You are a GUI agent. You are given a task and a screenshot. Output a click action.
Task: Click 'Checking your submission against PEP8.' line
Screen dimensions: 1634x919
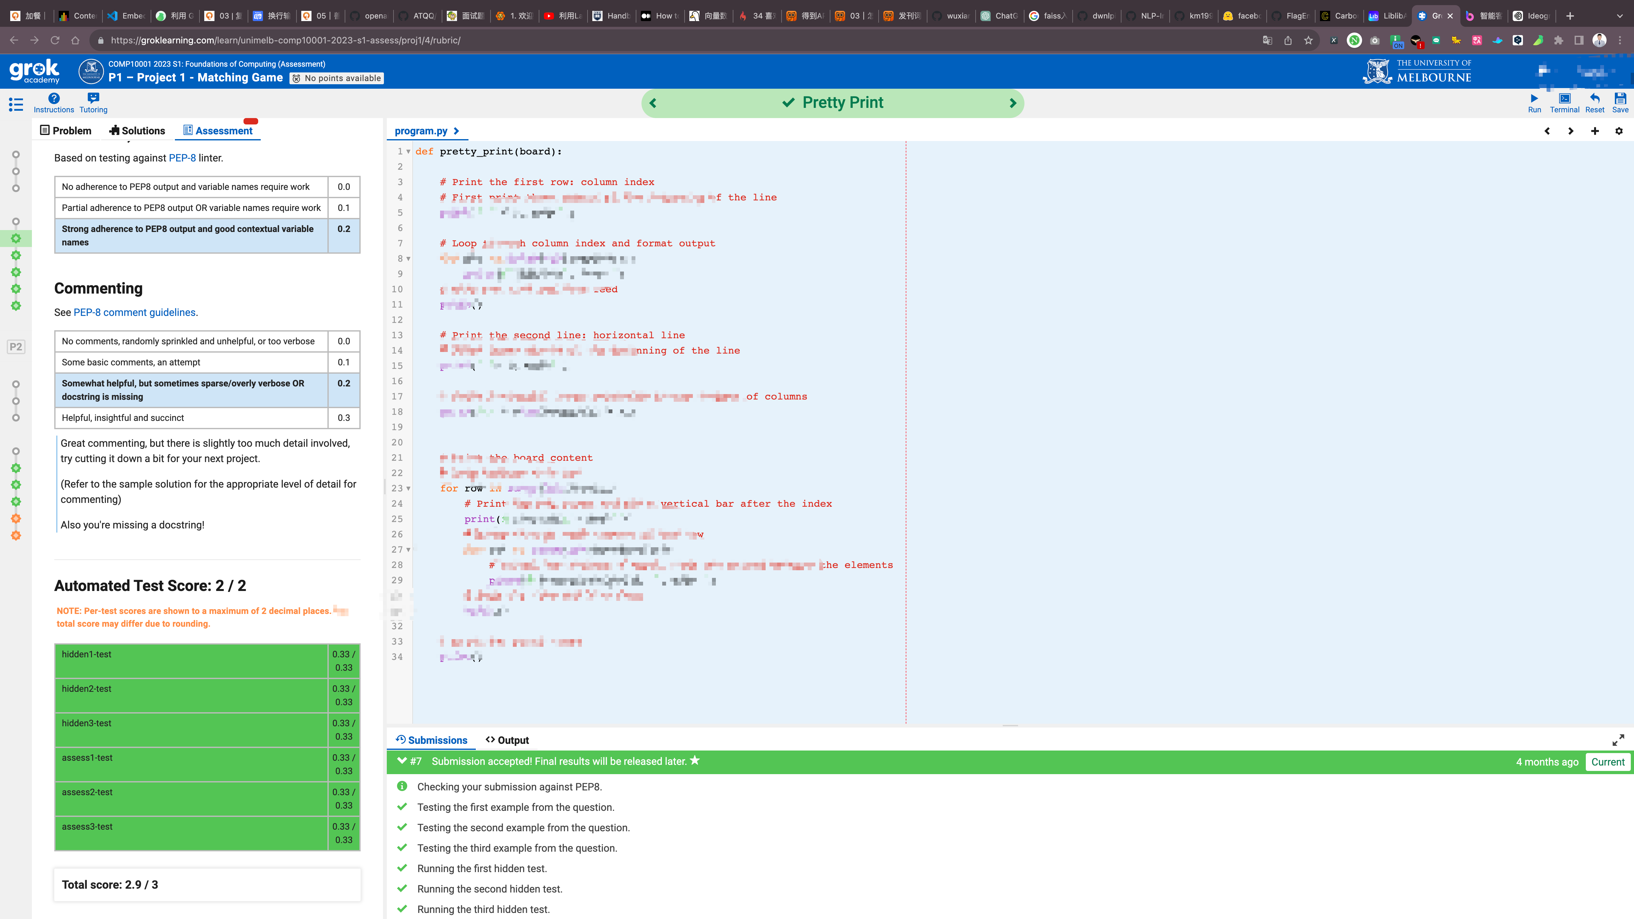(x=509, y=787)
